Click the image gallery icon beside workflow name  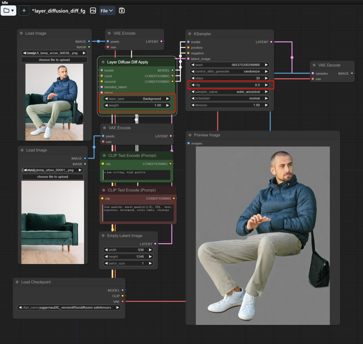tap(93, 11)
